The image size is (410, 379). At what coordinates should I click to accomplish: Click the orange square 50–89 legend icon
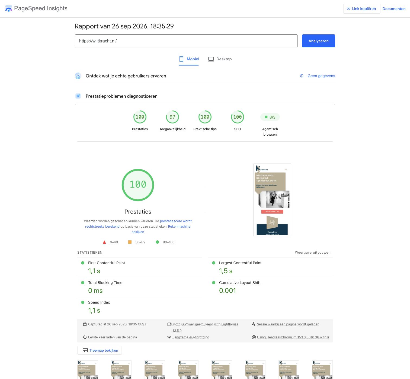click(x=130, y=242)
